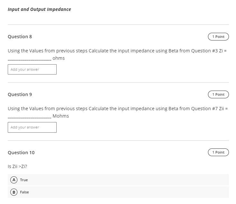
Task: Click the Question 8 1 Point badge
Action: [x=218, y=37]
